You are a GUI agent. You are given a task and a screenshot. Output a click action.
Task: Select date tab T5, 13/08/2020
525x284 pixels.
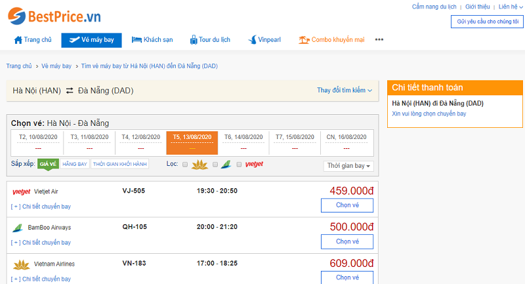click(192, 143)
